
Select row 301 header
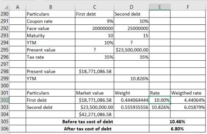[x=4, y=93]
